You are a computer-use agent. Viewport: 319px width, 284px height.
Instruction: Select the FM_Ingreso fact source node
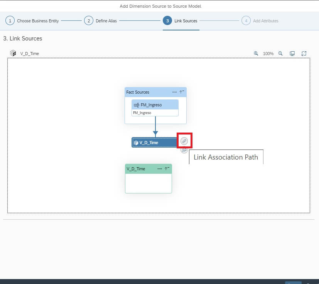pyautogui.click(x=155, y=108)
